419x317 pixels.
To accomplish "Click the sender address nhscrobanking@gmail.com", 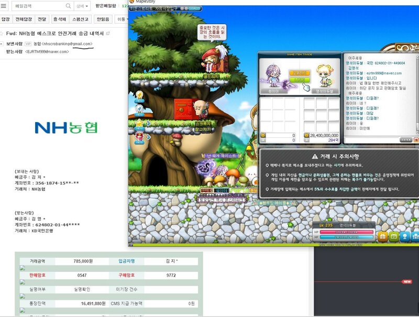I will coord(67,44).
